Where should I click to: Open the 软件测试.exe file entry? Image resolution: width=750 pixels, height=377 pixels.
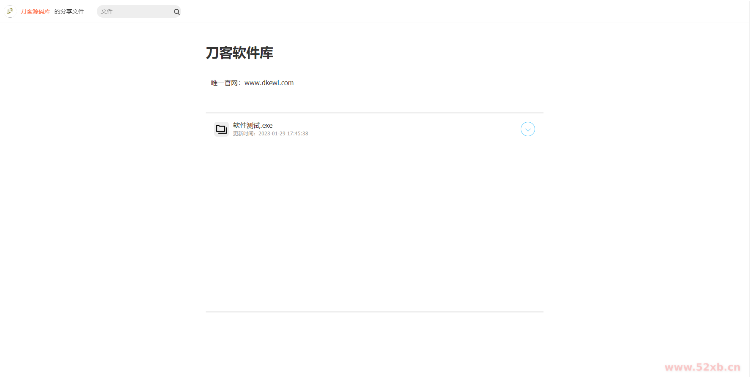253,125
